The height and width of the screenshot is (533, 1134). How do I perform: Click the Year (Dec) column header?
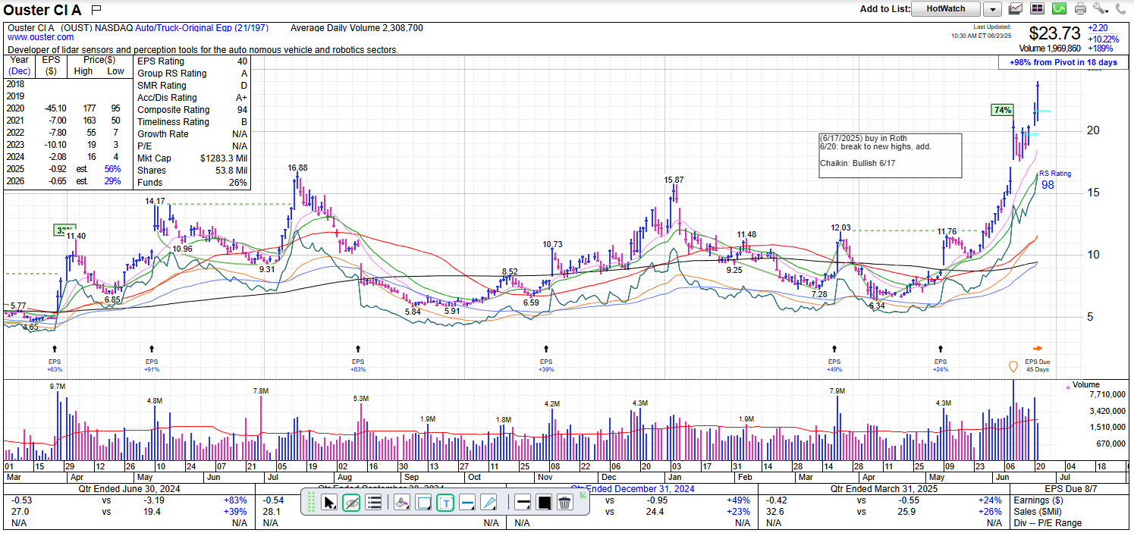point(20,66)
